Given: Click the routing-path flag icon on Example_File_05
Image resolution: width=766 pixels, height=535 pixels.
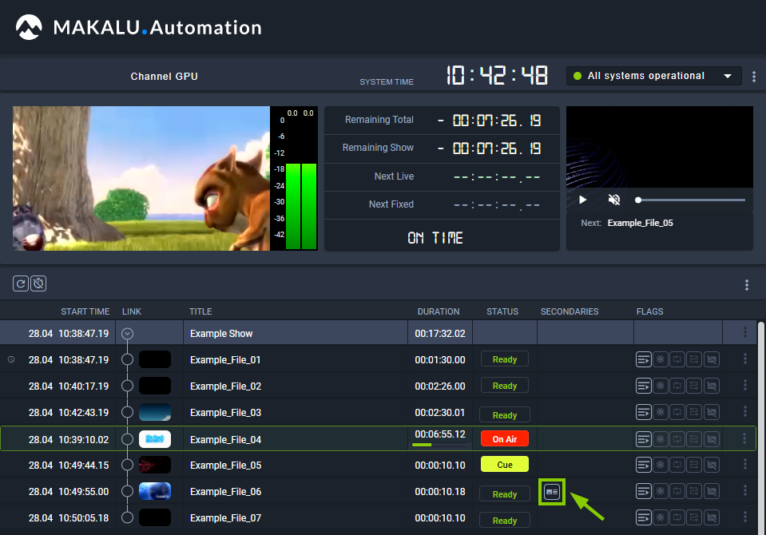Looking at the screenshot, I should [x=694, y=465].
